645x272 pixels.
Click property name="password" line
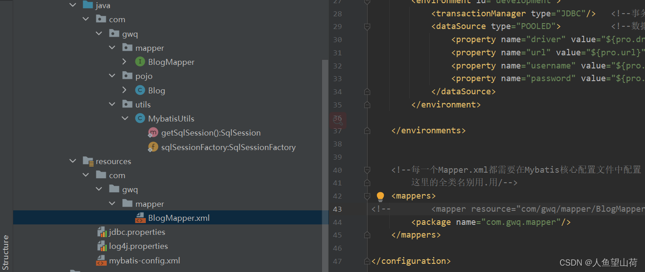click(x=548, y=78)
